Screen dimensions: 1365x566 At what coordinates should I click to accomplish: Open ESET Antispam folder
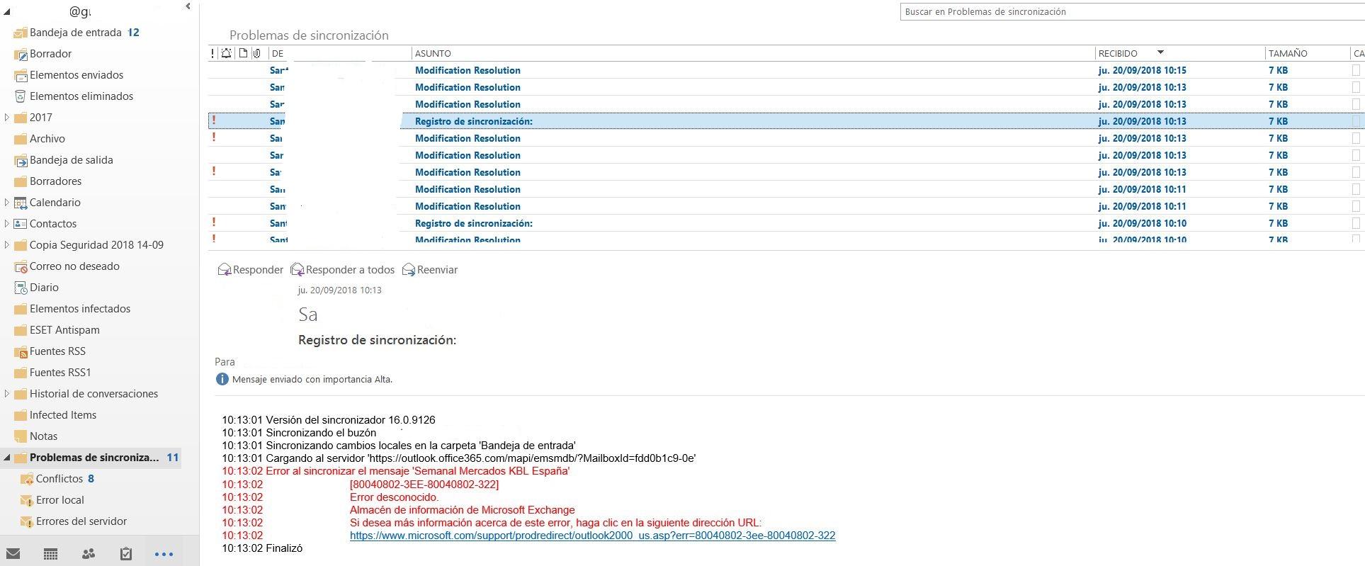pos(57,330)
